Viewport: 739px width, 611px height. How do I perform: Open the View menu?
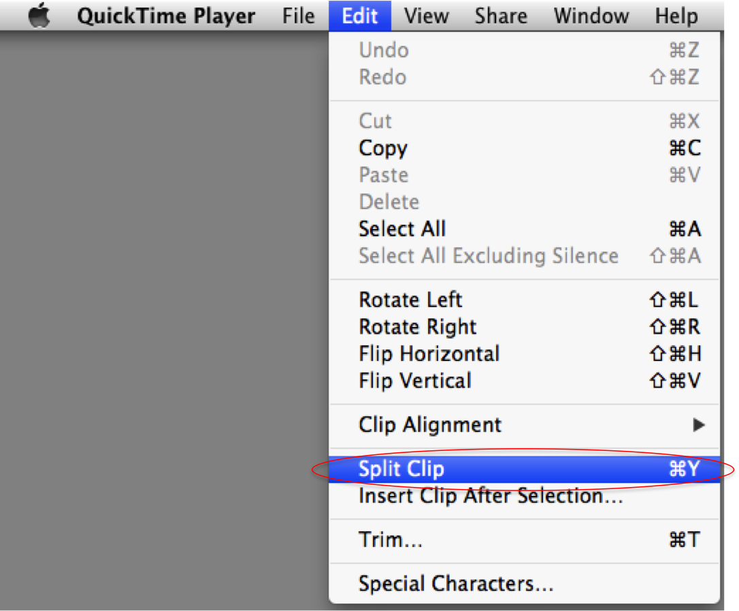(427, 16)
